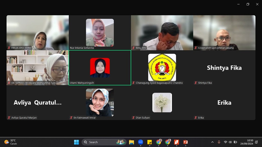Select FIRLIA AYU ARINI's video feed

point(38,33)
